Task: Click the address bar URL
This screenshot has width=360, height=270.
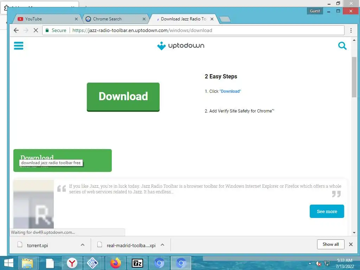Action: point(142,30)
